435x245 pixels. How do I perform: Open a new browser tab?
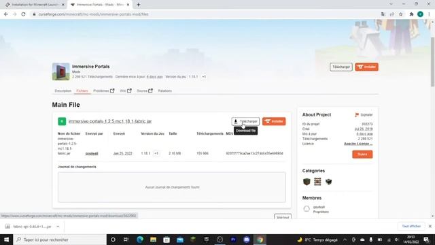138,5
